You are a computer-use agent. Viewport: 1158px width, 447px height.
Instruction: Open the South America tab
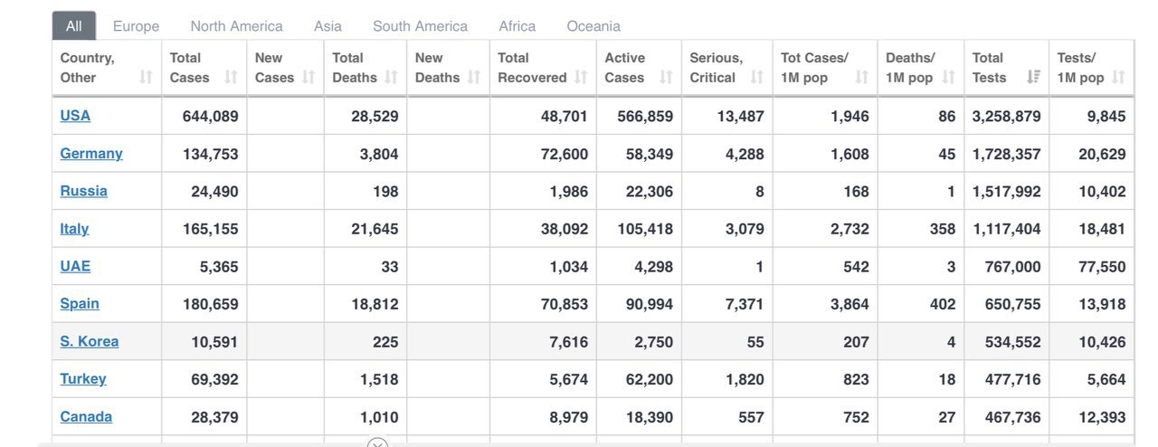[x=421, y=26]
